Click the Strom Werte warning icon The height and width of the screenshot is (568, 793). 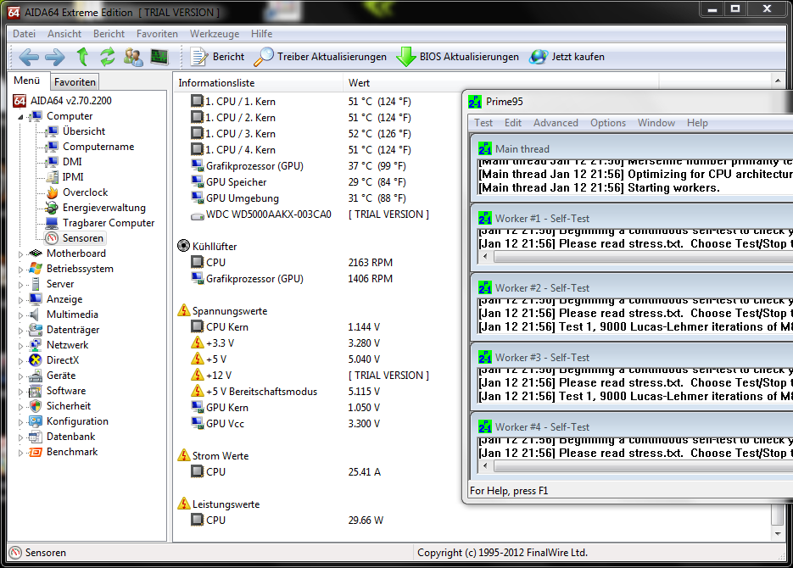click(183, 454)
